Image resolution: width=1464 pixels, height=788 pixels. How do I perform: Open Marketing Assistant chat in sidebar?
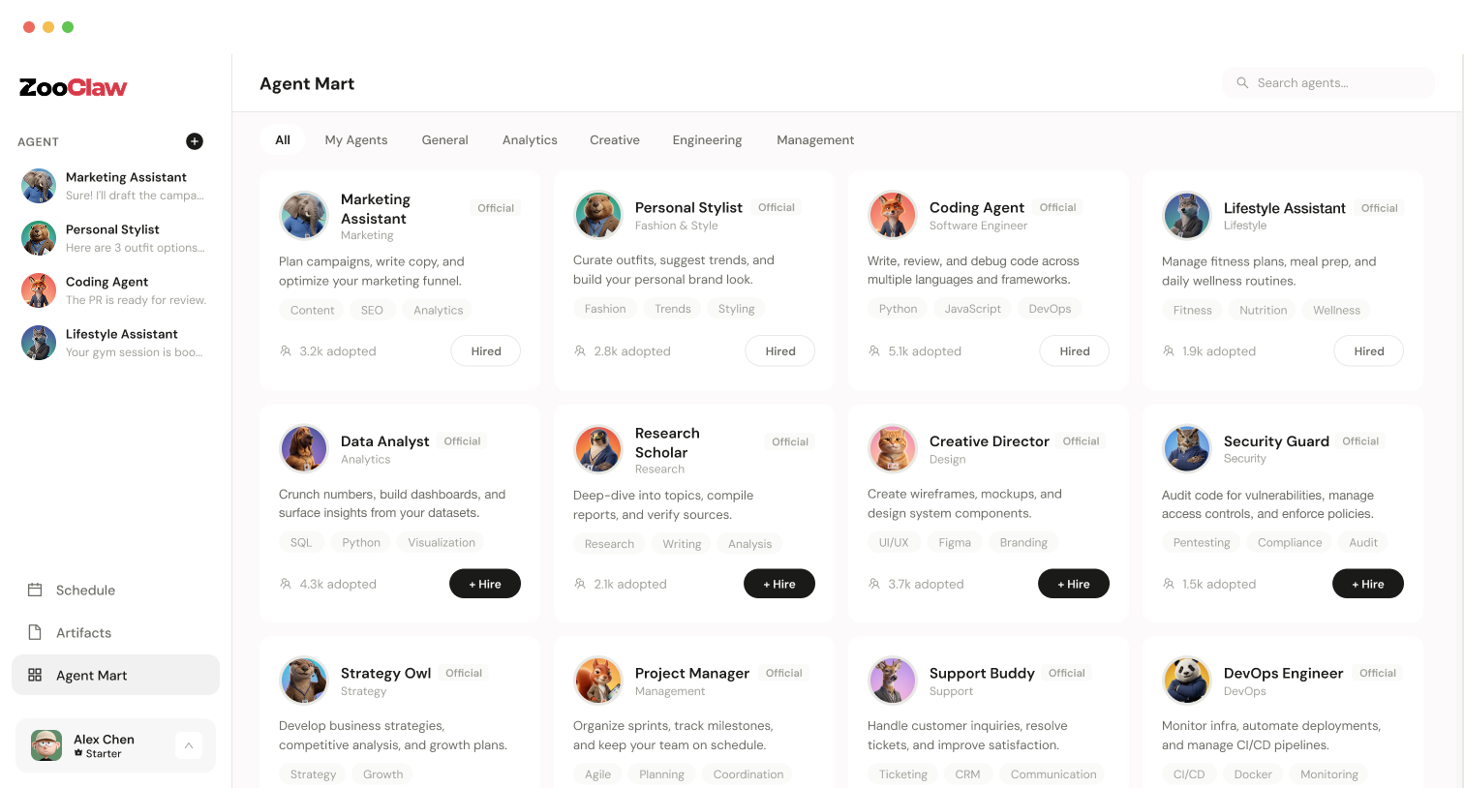click(115, 186)
